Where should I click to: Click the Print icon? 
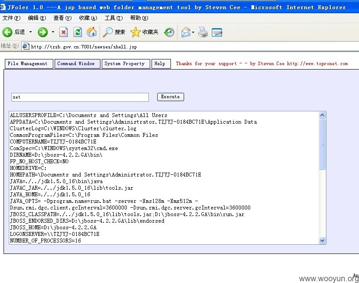click(203, 32)
